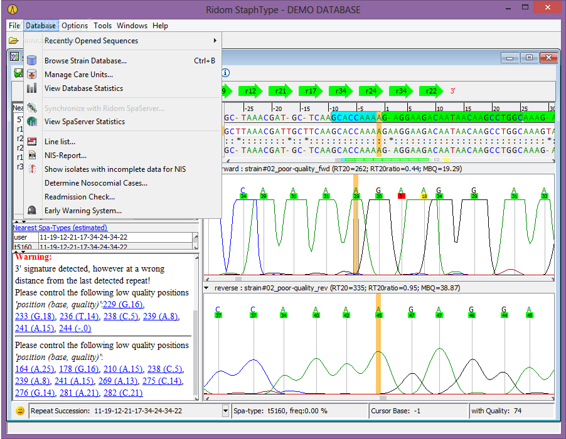Image resolution: width=566 pixels, height=439 pixels.
Task: Jump to position 233 (G.18)
Action: 35,316
